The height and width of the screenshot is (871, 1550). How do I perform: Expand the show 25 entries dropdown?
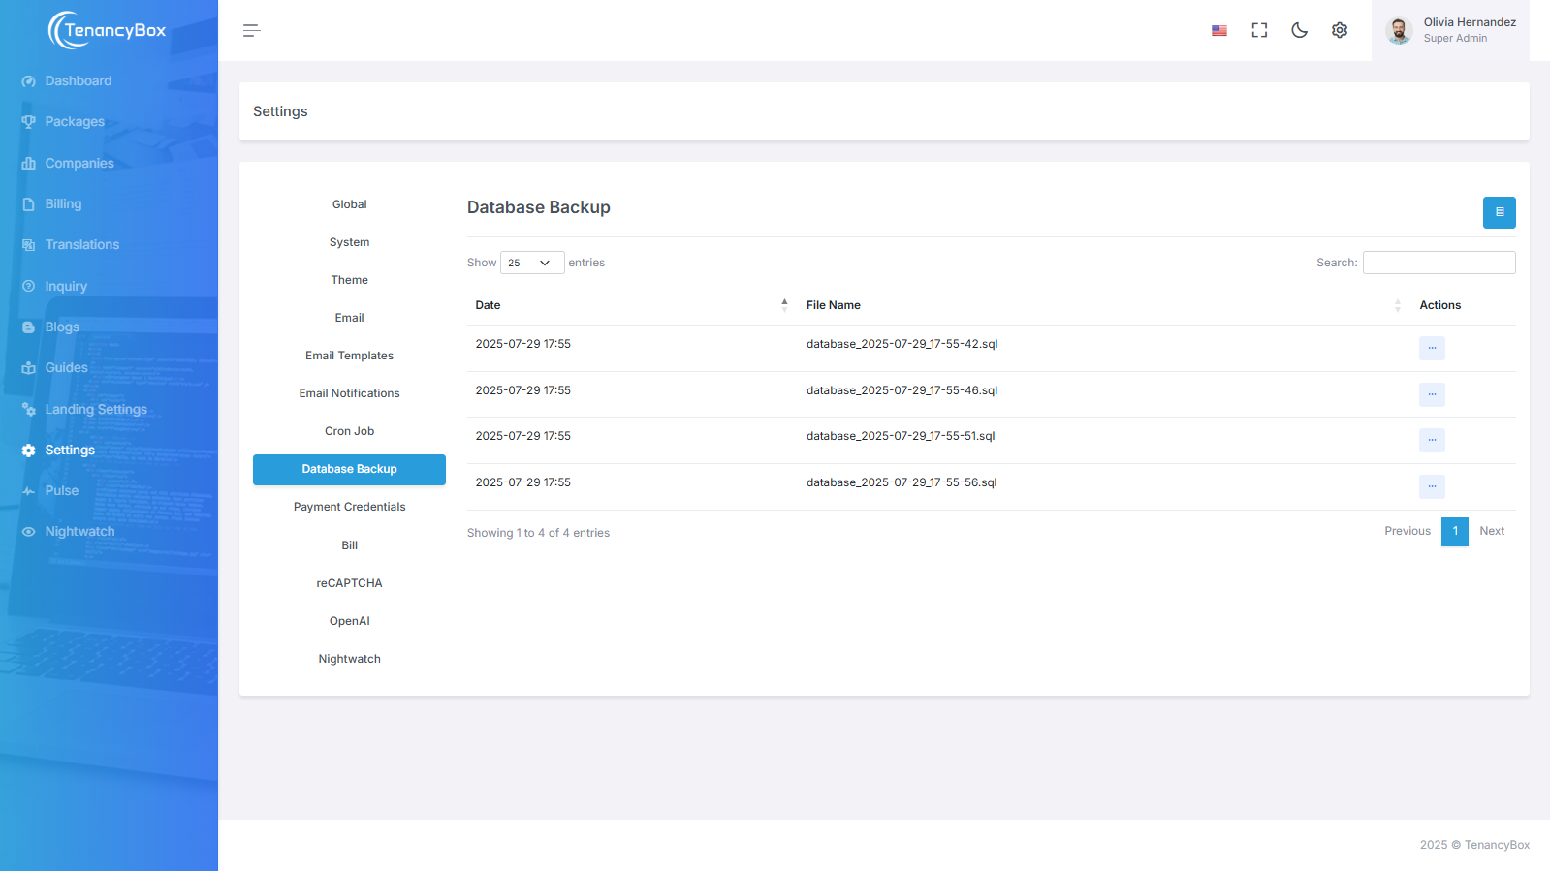pyautogui.click(x=532, y=263)
